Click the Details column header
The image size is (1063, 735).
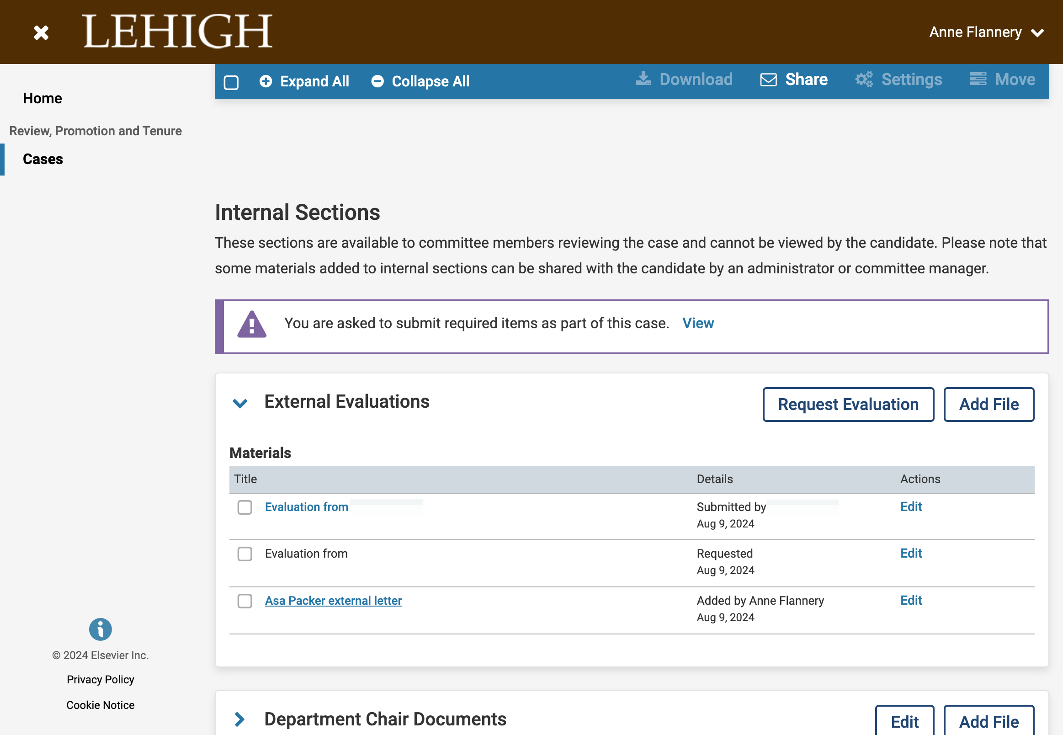point(714,479)
